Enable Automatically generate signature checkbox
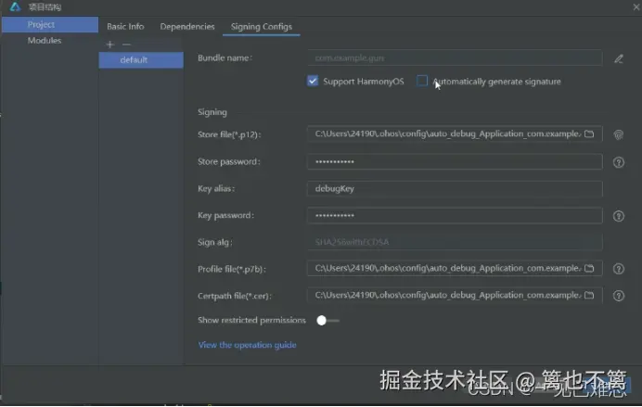This screenshot has width=642, height=407. [422, 81]
